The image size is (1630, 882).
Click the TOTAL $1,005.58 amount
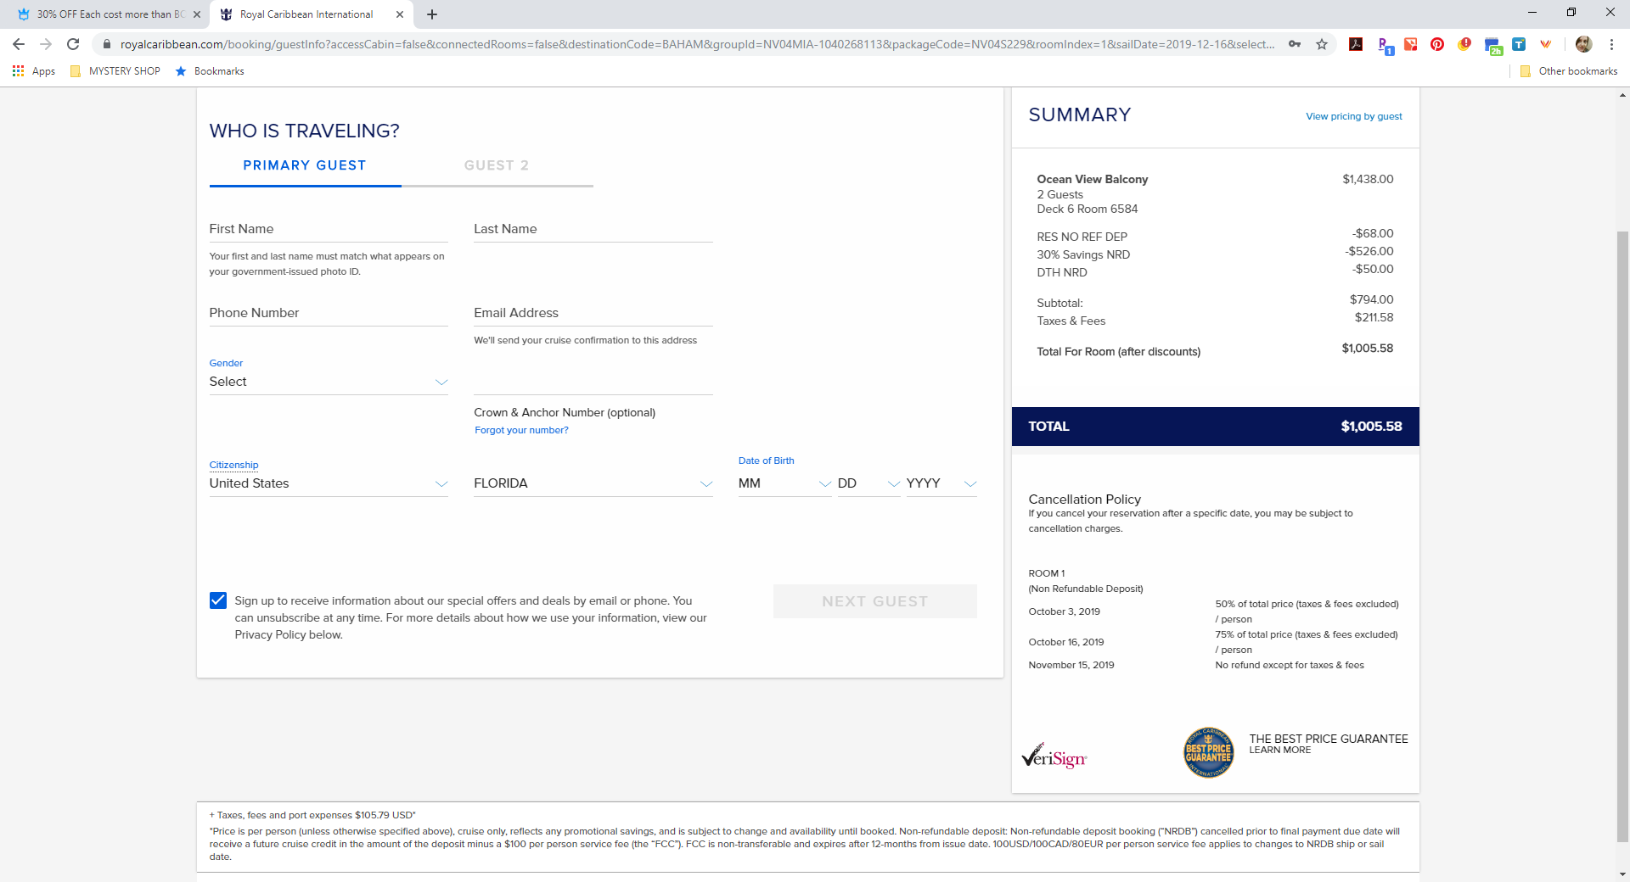1371,427
